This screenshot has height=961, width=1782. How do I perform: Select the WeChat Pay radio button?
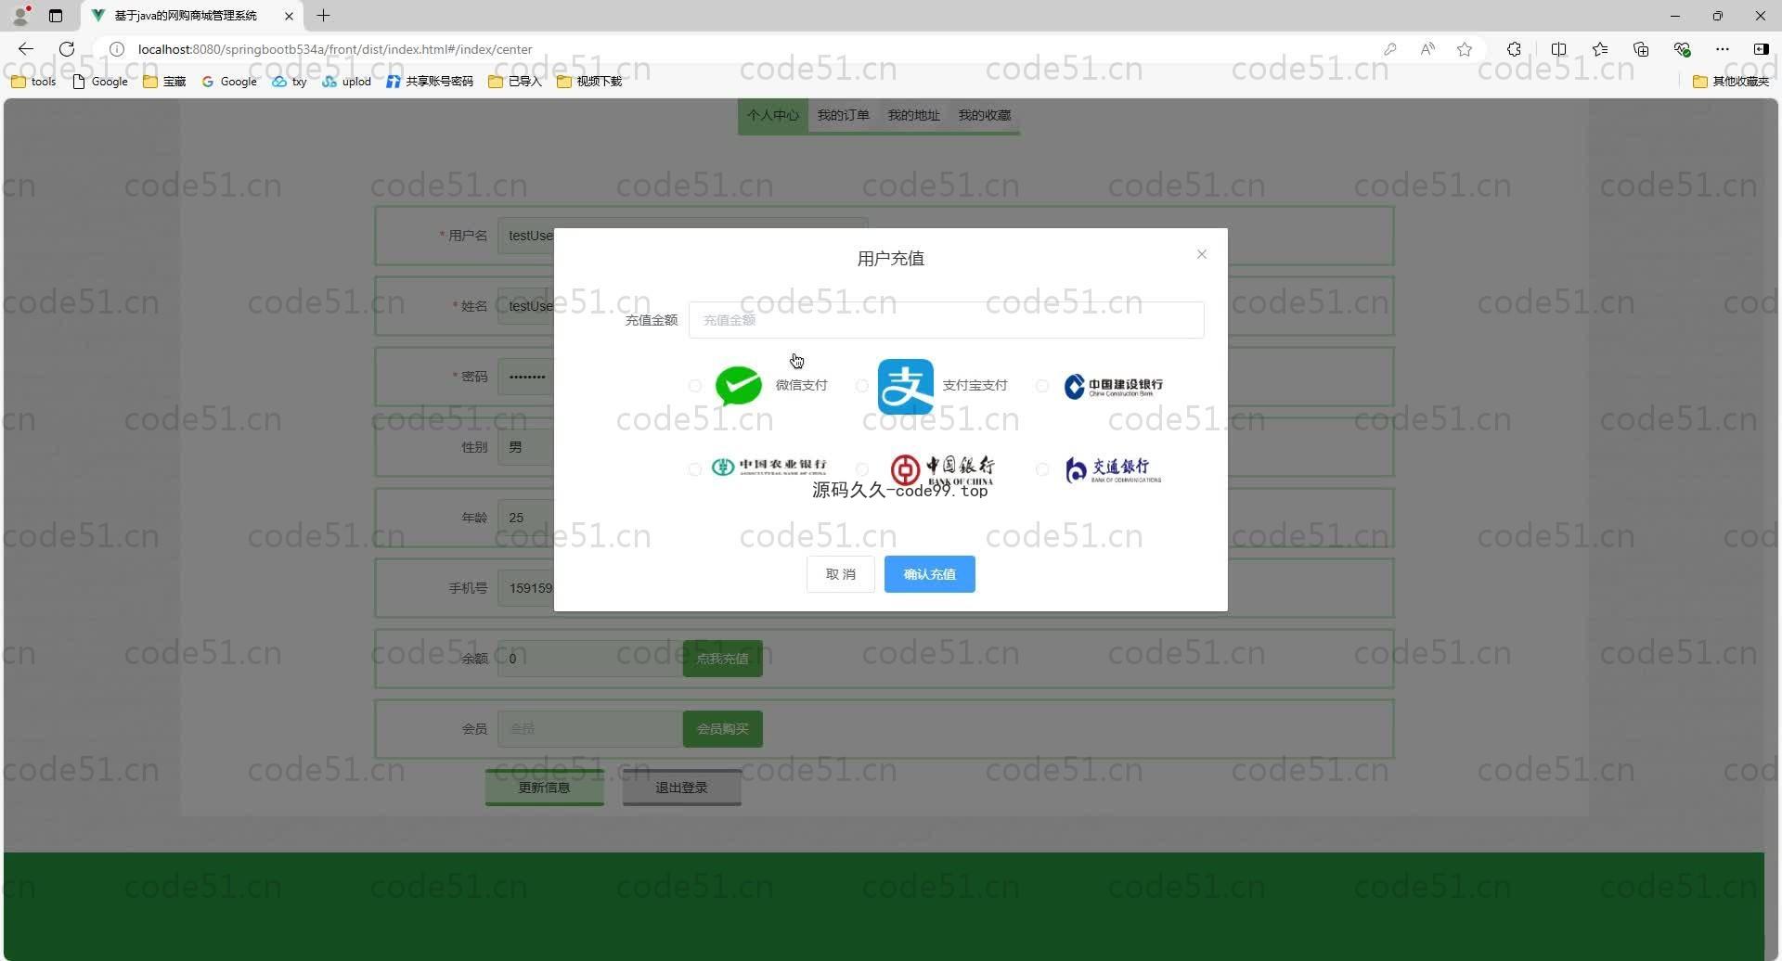[695, 386]
